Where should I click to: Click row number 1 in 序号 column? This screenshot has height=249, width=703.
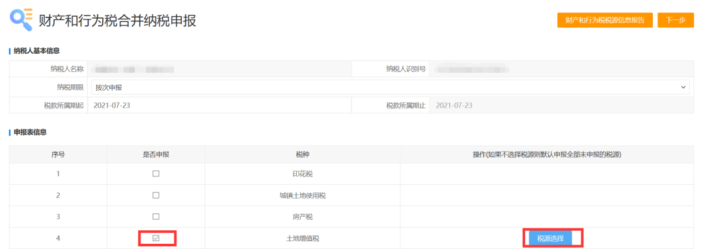pos(59,174)
